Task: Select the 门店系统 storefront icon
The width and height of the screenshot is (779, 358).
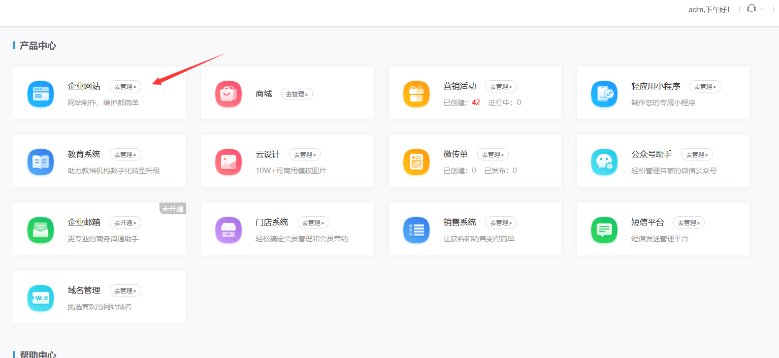Action: point(228,230)
